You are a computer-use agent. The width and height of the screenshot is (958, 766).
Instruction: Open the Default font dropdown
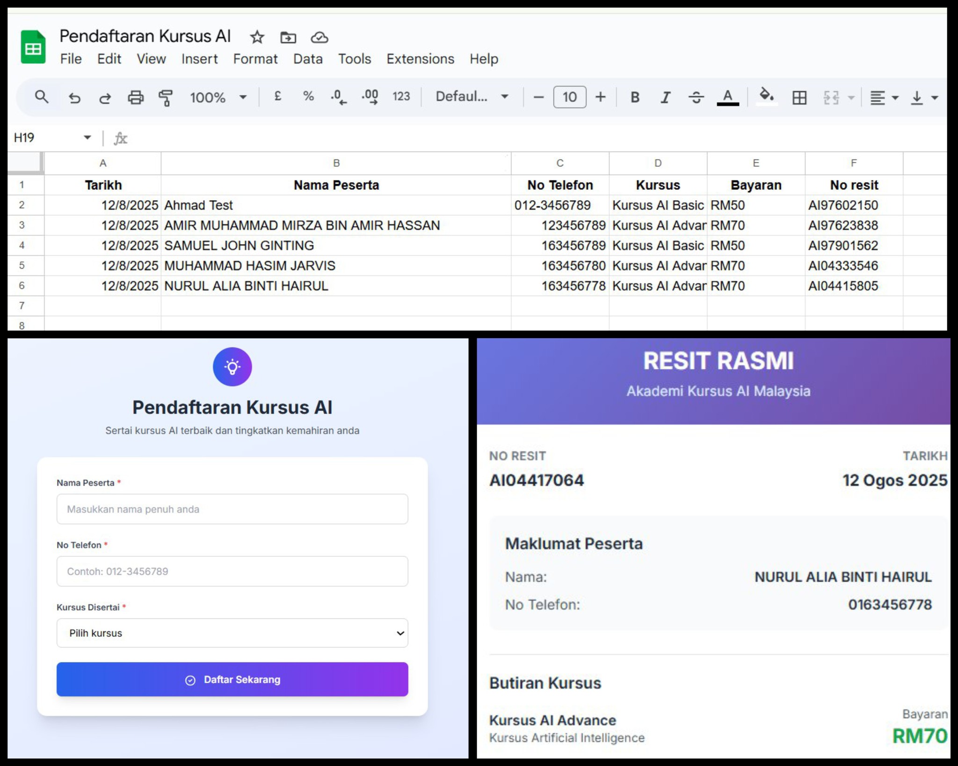click(472, 96)
